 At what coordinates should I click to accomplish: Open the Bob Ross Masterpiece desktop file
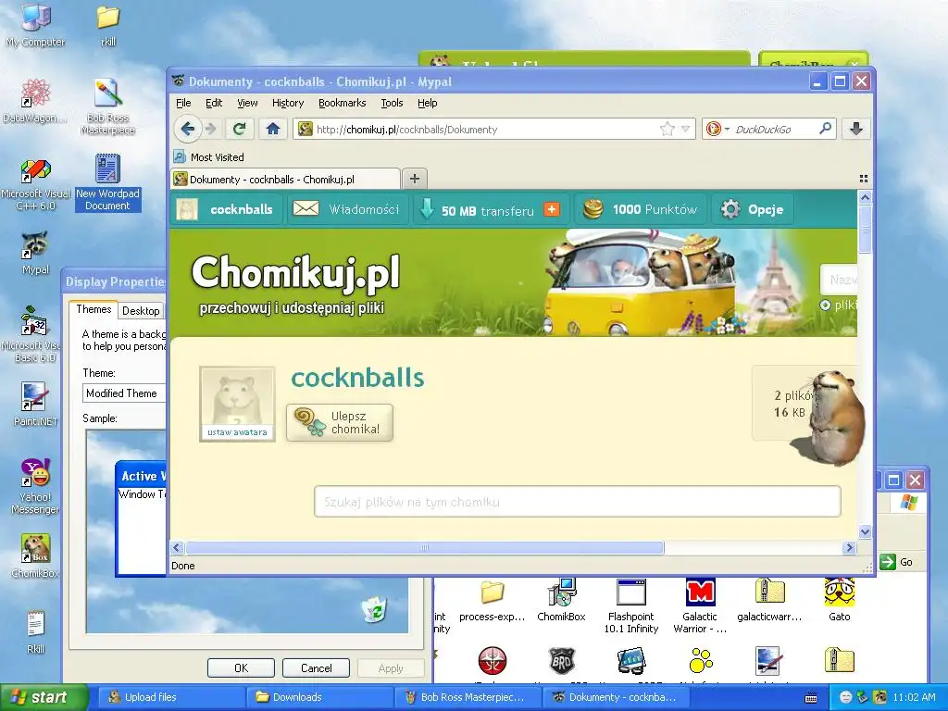tap(108, 106)
